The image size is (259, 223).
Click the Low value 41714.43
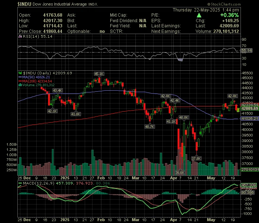(x=53, y=26)
